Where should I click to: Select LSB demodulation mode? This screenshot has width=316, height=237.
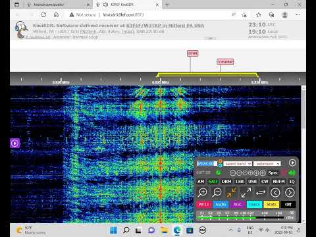pos(240,182)
